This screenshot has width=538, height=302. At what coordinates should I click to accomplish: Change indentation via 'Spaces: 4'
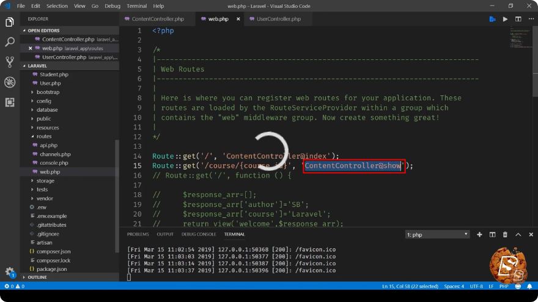454,286
